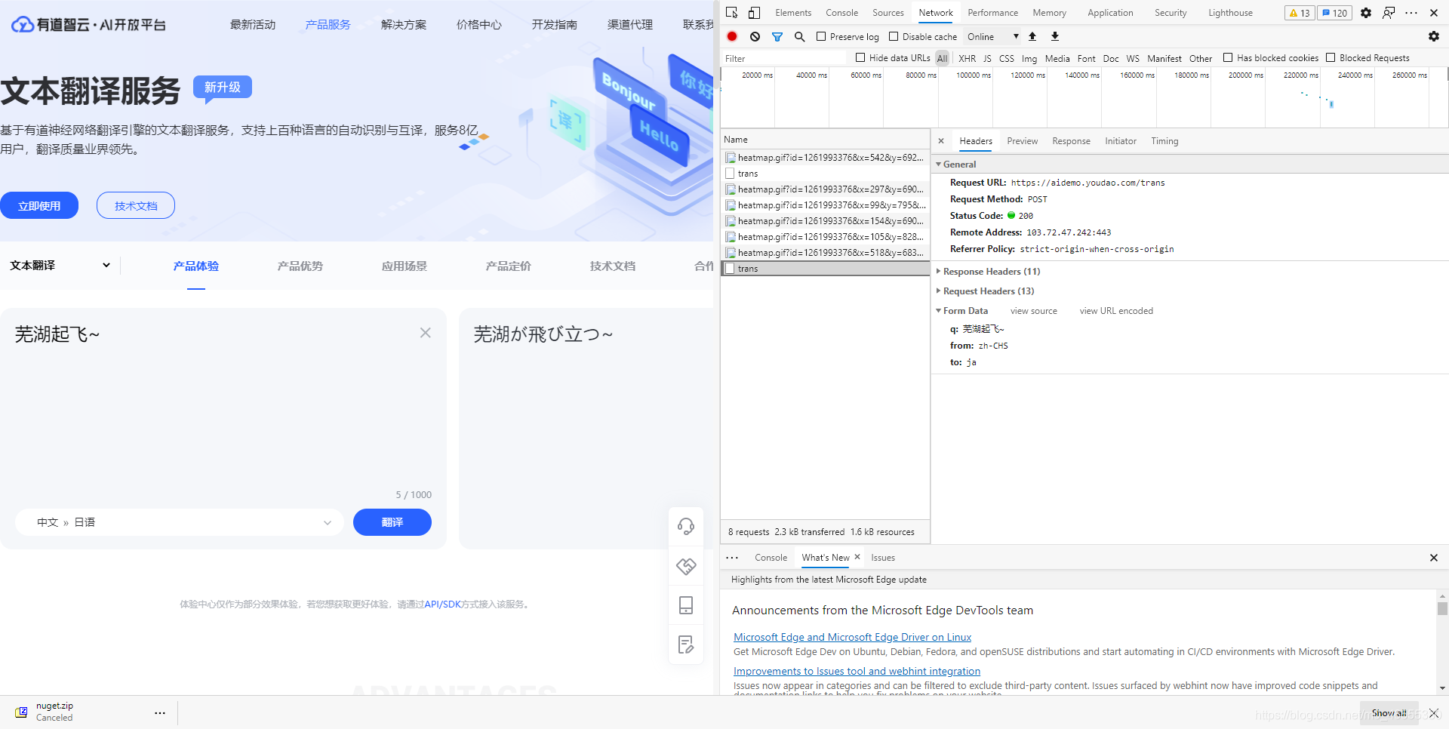1449x729 pixels.
Task: Click the customer service headset icon
Action: point(686,526)
